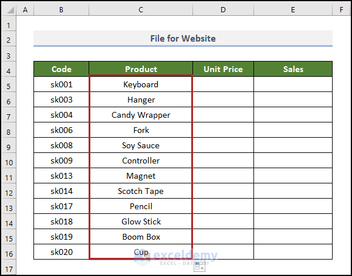Click the Sales header cell
The width and height of the screenshot is (352, 276).
tap(293, 69)
